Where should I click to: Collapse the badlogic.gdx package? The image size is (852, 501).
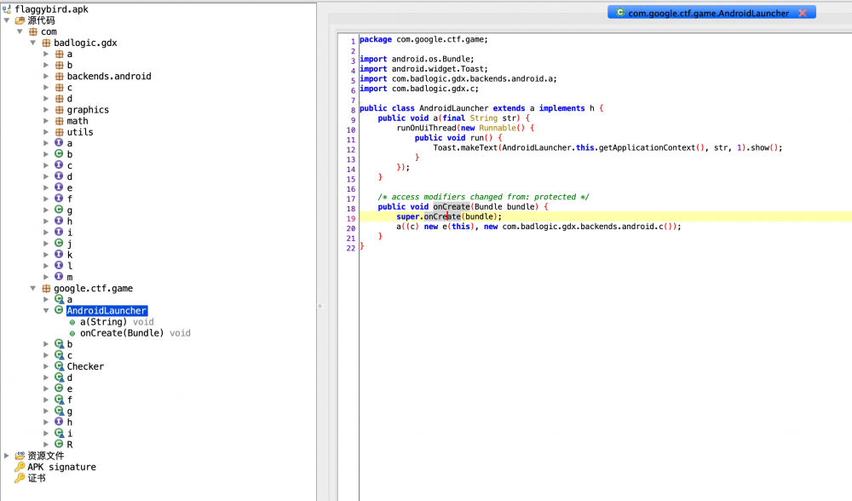tap(33, 43)
